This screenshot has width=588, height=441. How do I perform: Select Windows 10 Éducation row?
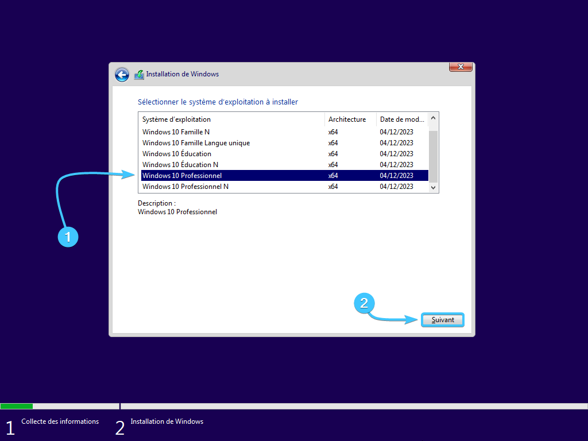pyautogui.click(x=285, y=154)
